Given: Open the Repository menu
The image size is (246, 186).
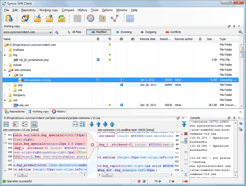Looking at the screenshot, I should [29, 10].
